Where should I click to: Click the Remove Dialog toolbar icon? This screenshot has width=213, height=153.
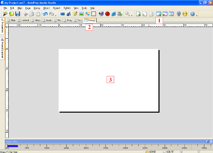click(165, 14)
